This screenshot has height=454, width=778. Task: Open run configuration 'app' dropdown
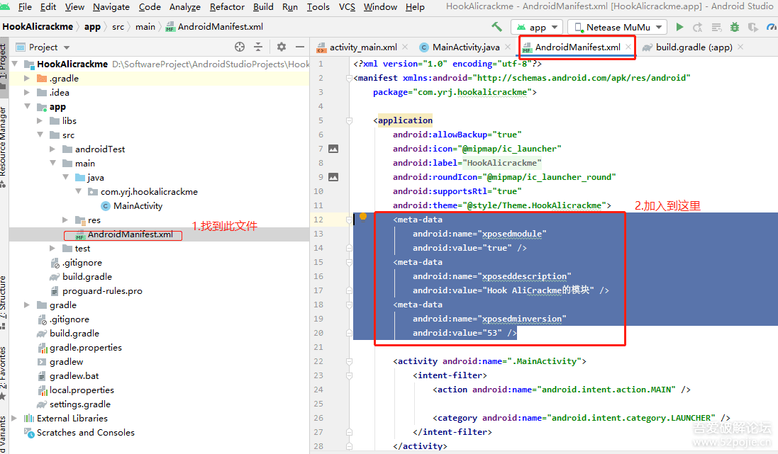click(538, 27)
